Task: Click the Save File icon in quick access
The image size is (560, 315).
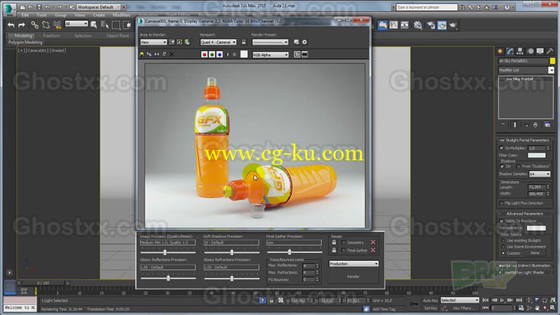Action: [39, 7]
